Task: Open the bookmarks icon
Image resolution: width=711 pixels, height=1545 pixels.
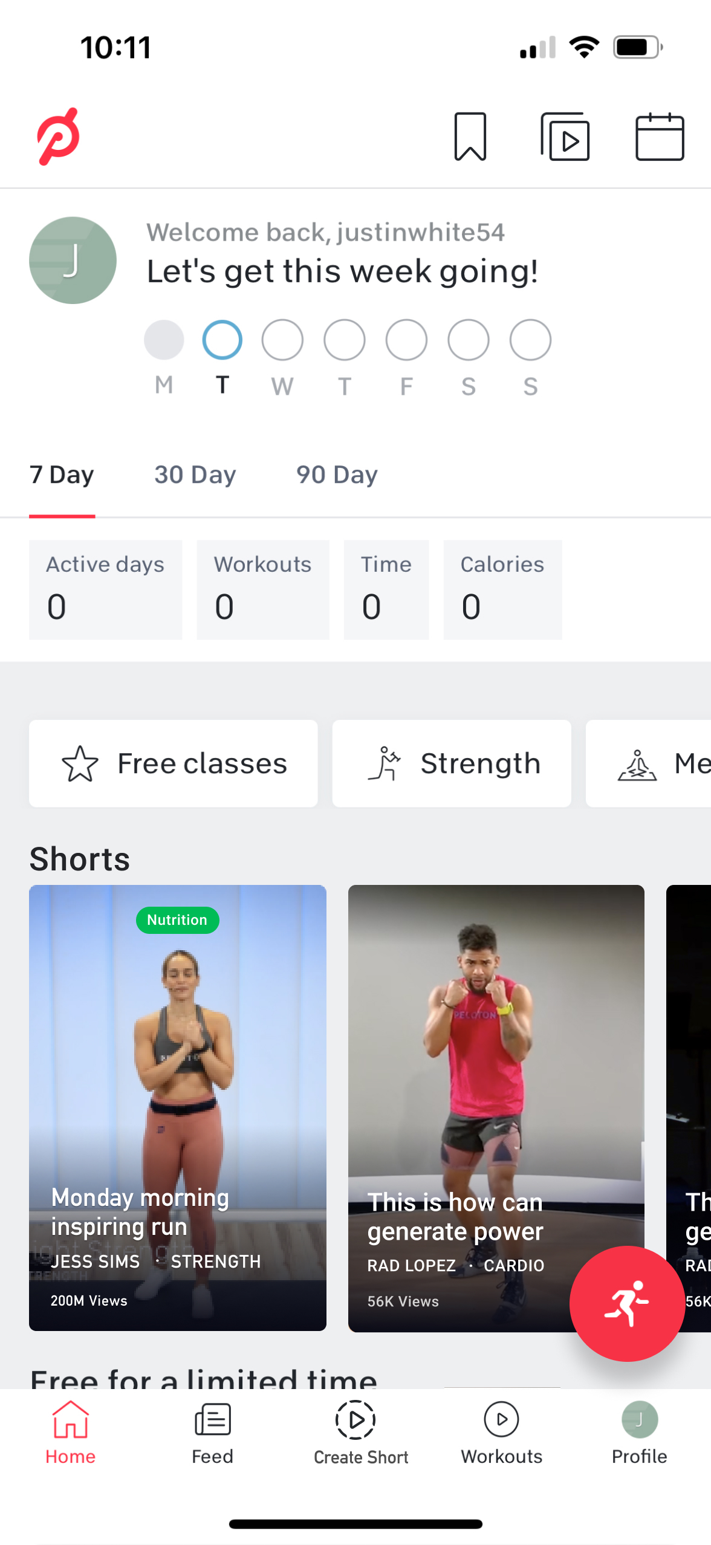Action: (x=470, y=137)
